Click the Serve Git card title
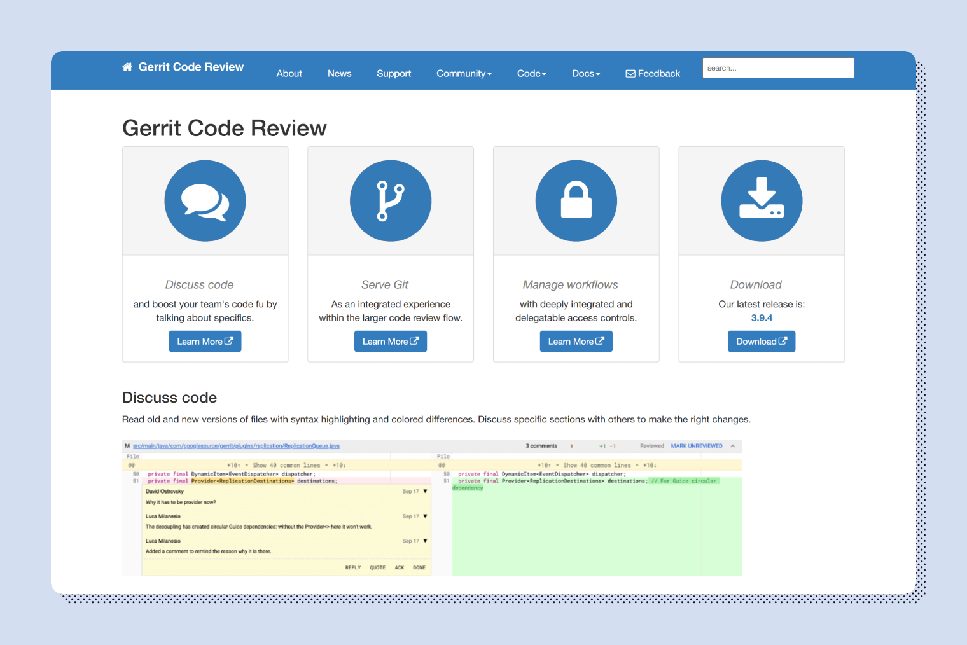This screenshot has width=967, height=645. click(x=385, y=284)
